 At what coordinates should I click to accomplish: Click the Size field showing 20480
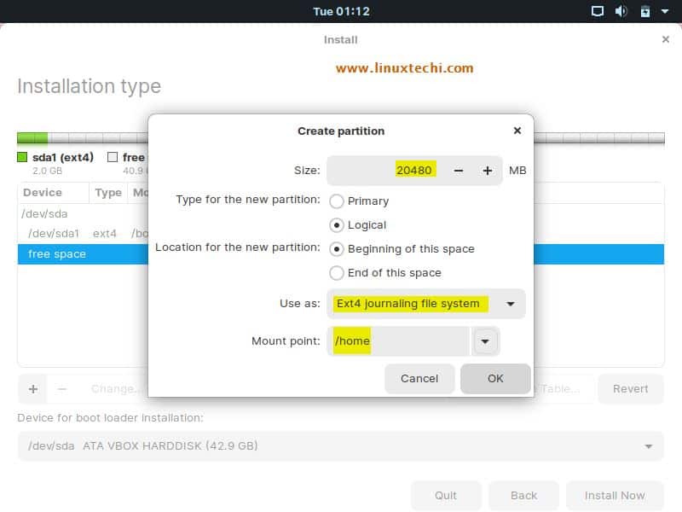(x=386, y=170)
